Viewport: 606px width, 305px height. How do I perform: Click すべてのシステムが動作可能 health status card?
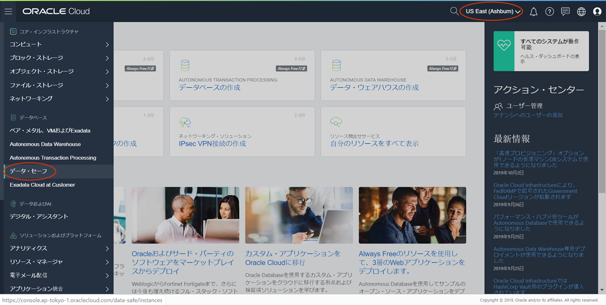tap(541, 51)
